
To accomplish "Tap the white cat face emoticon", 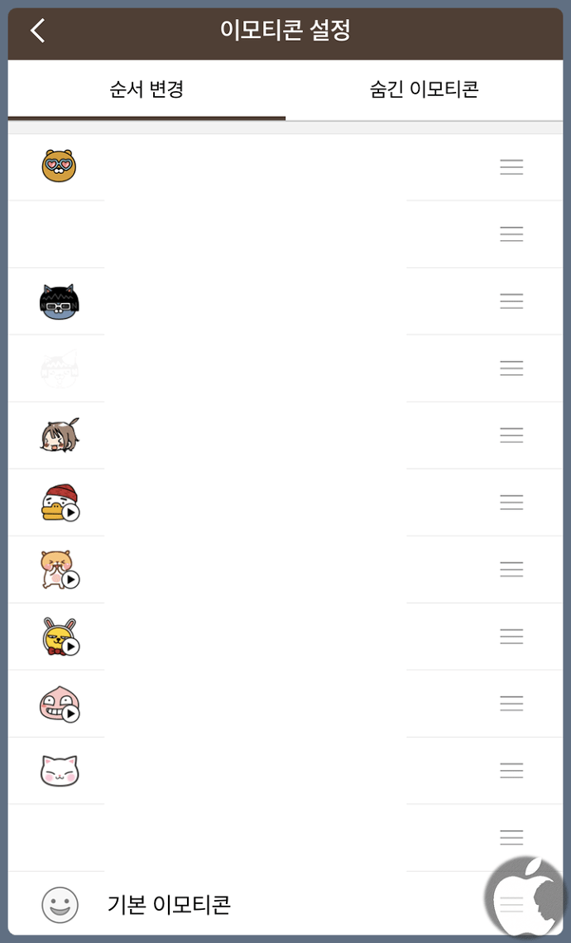I will (60, 771).
